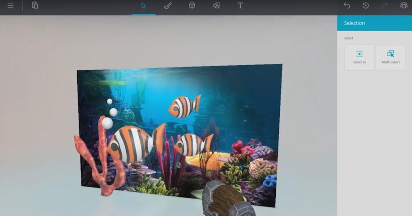The width and height of the screenshot is (412, 216).
Task: Open the 3D shapes tool
Action: tap(192, 5)
